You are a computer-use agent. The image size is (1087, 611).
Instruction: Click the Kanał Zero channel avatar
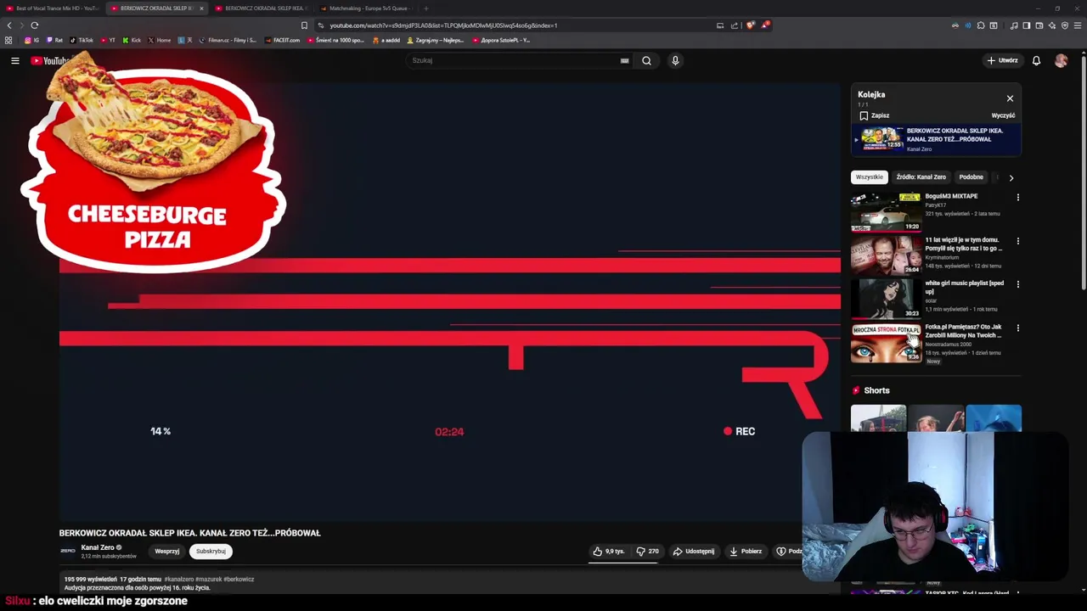[68, 551]
